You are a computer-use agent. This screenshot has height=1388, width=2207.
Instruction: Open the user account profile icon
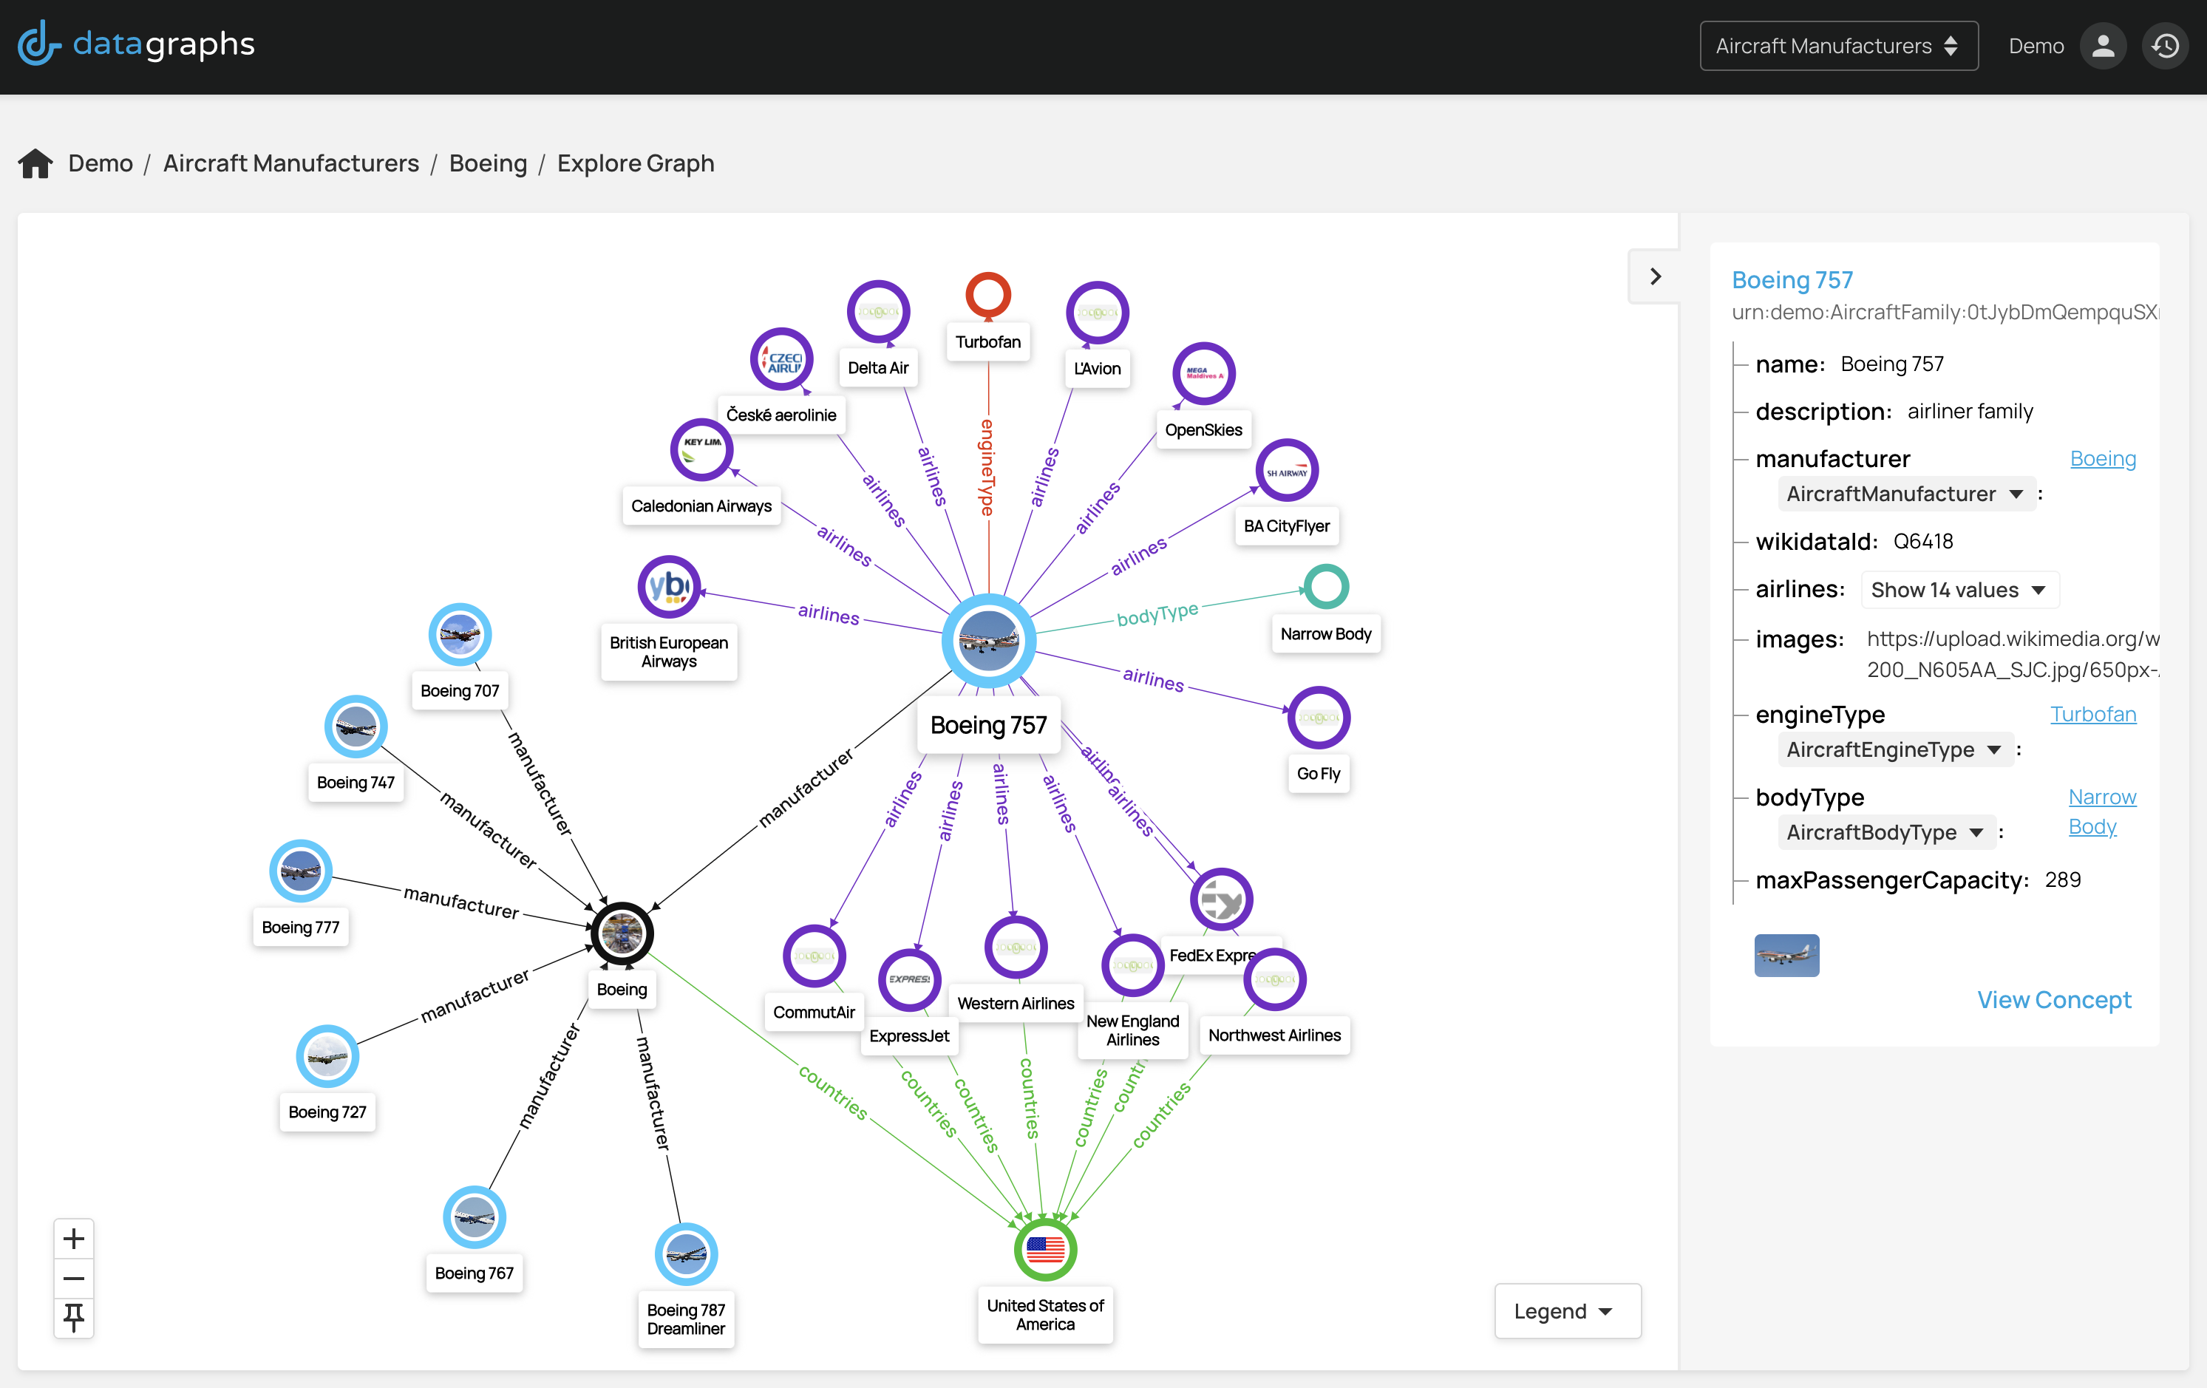click(2103, 46)
